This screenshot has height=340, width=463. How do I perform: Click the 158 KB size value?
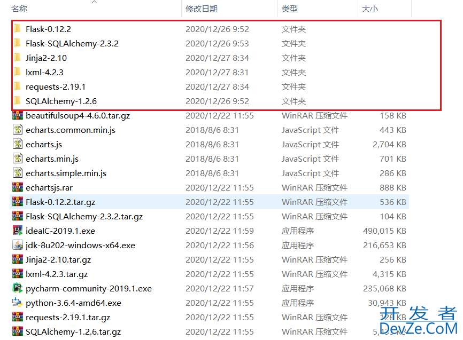(393, 116)
